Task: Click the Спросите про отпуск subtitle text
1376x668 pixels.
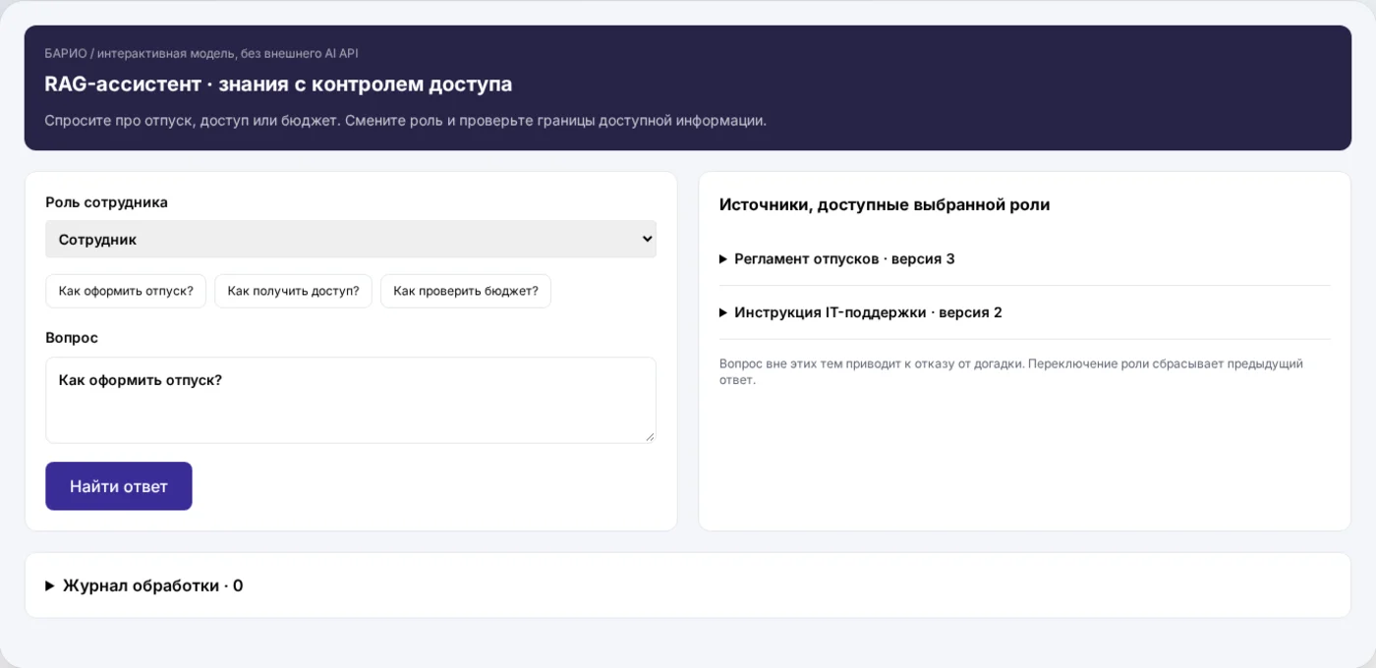Action: pyautogui.click(x=405, y=120)
